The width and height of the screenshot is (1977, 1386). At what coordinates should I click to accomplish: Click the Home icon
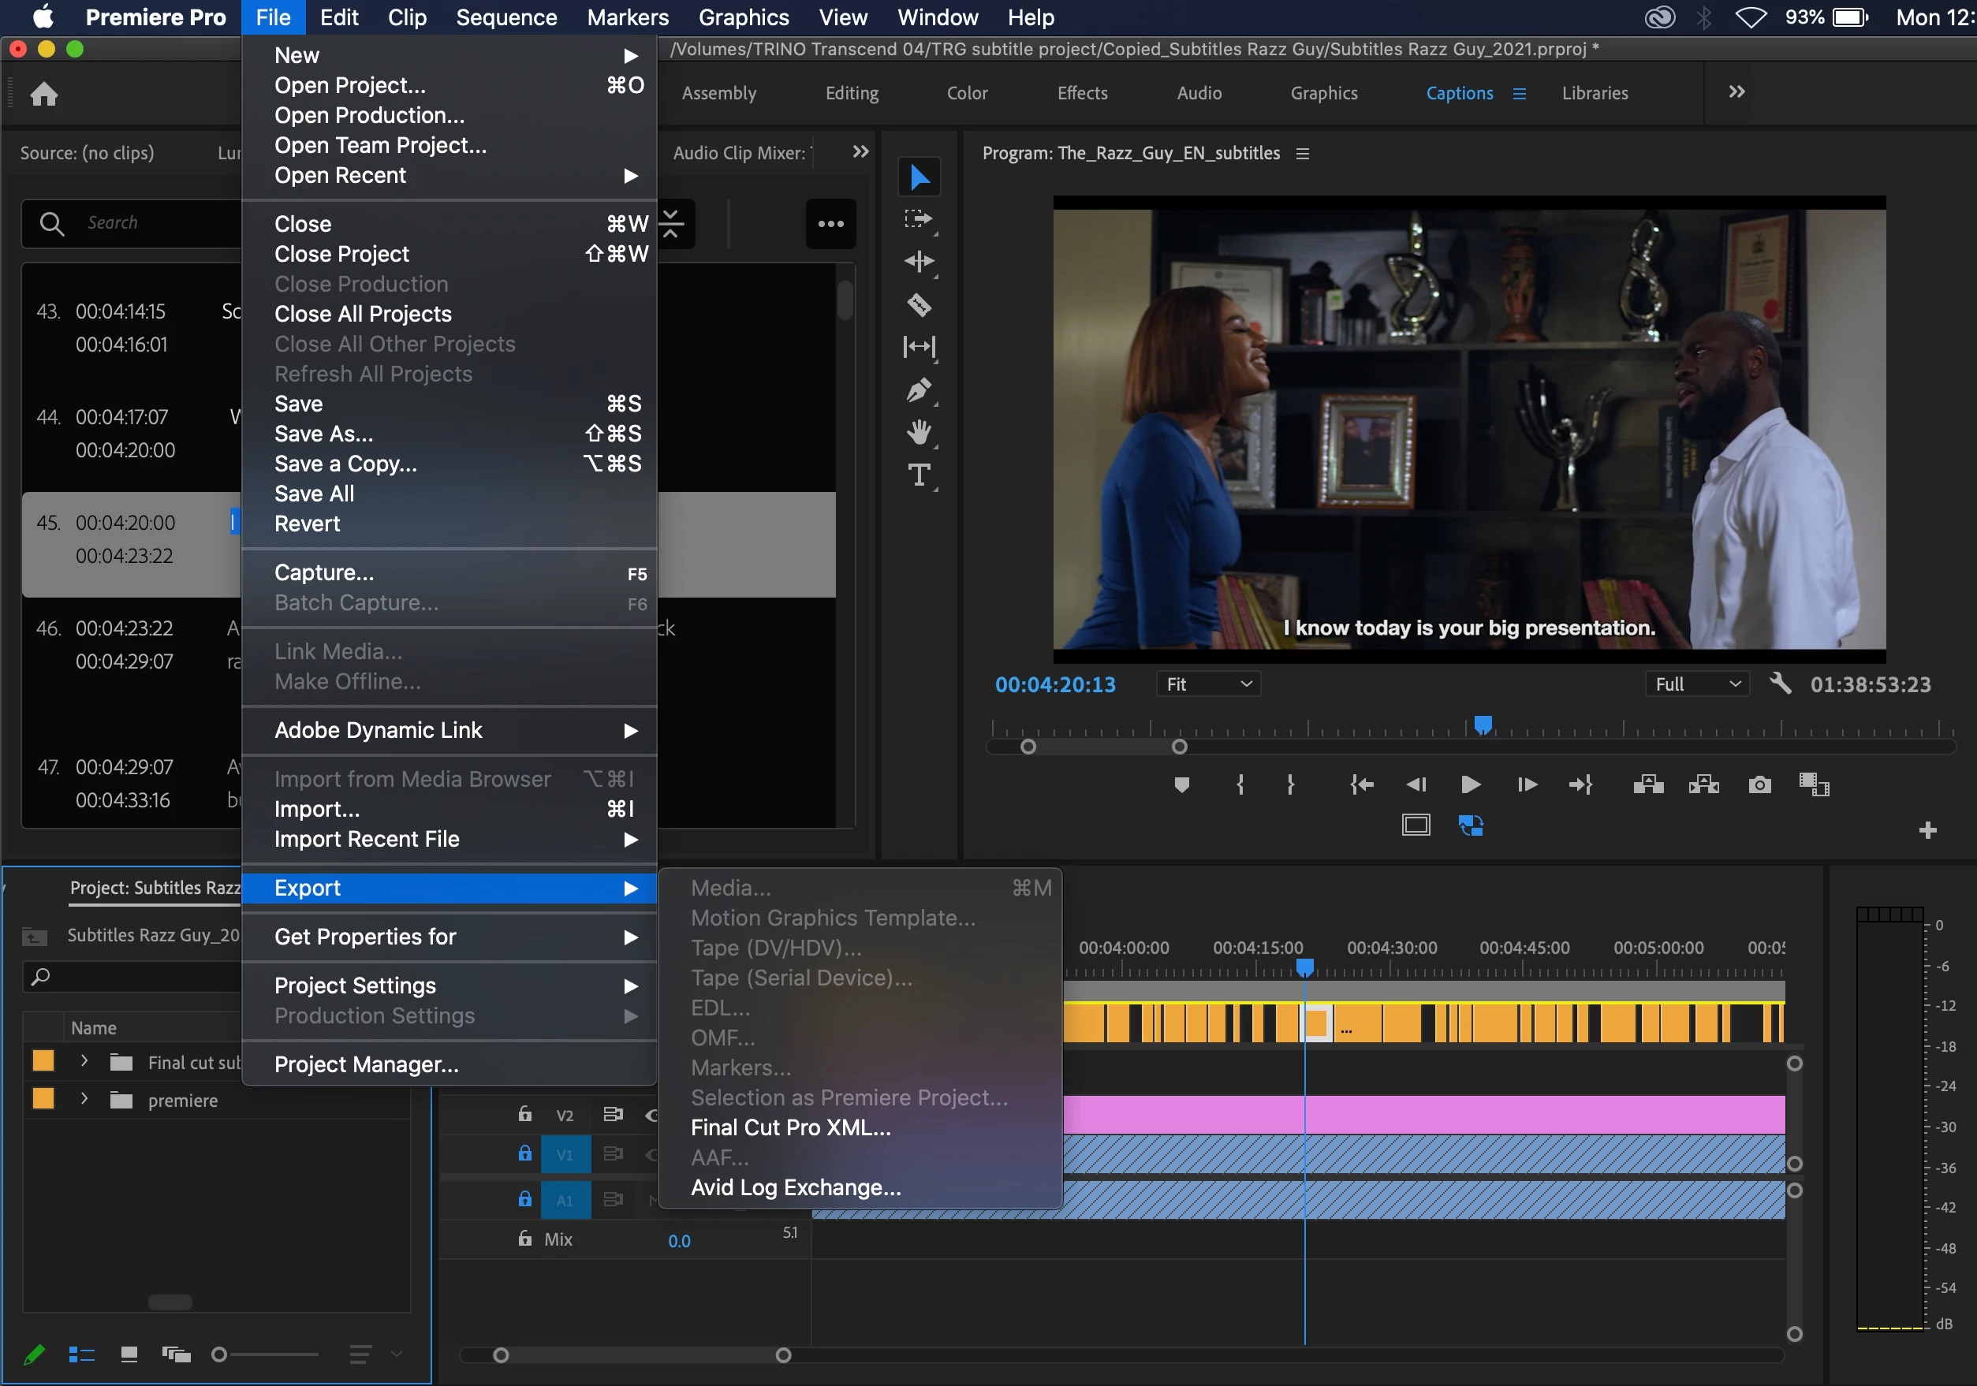(44, 94)
